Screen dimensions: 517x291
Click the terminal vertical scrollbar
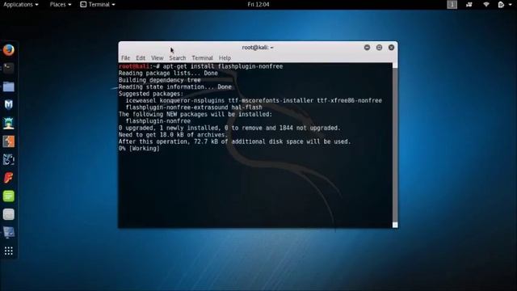[395, 145]
